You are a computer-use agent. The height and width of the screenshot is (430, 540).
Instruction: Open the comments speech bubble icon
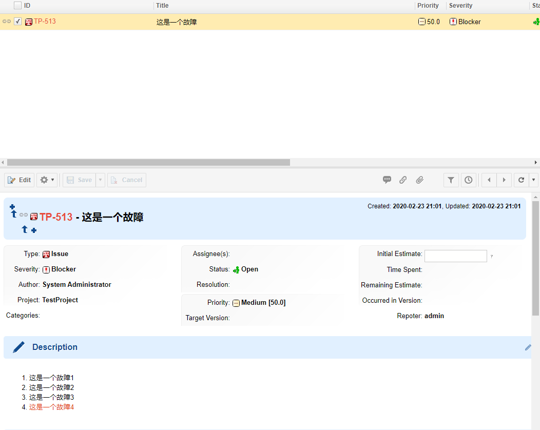tap(387, 180)
